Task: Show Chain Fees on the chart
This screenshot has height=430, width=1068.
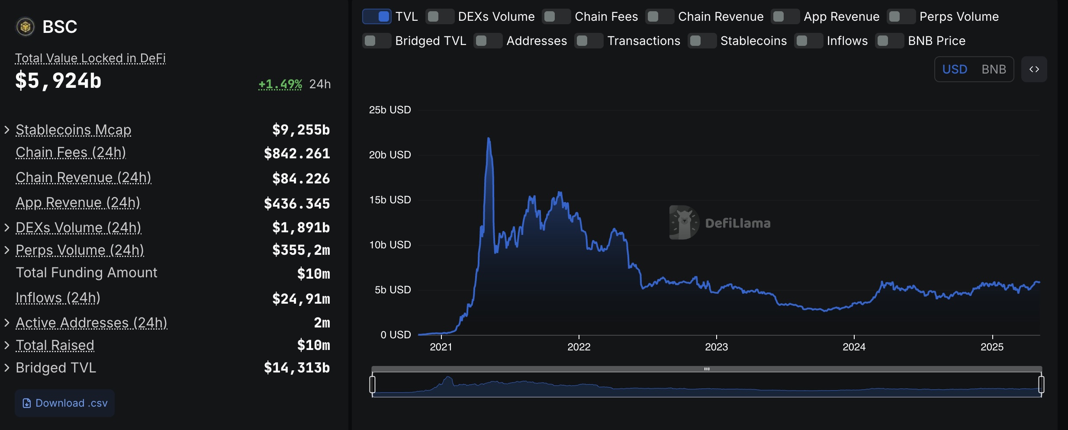Action: [556, 16]
